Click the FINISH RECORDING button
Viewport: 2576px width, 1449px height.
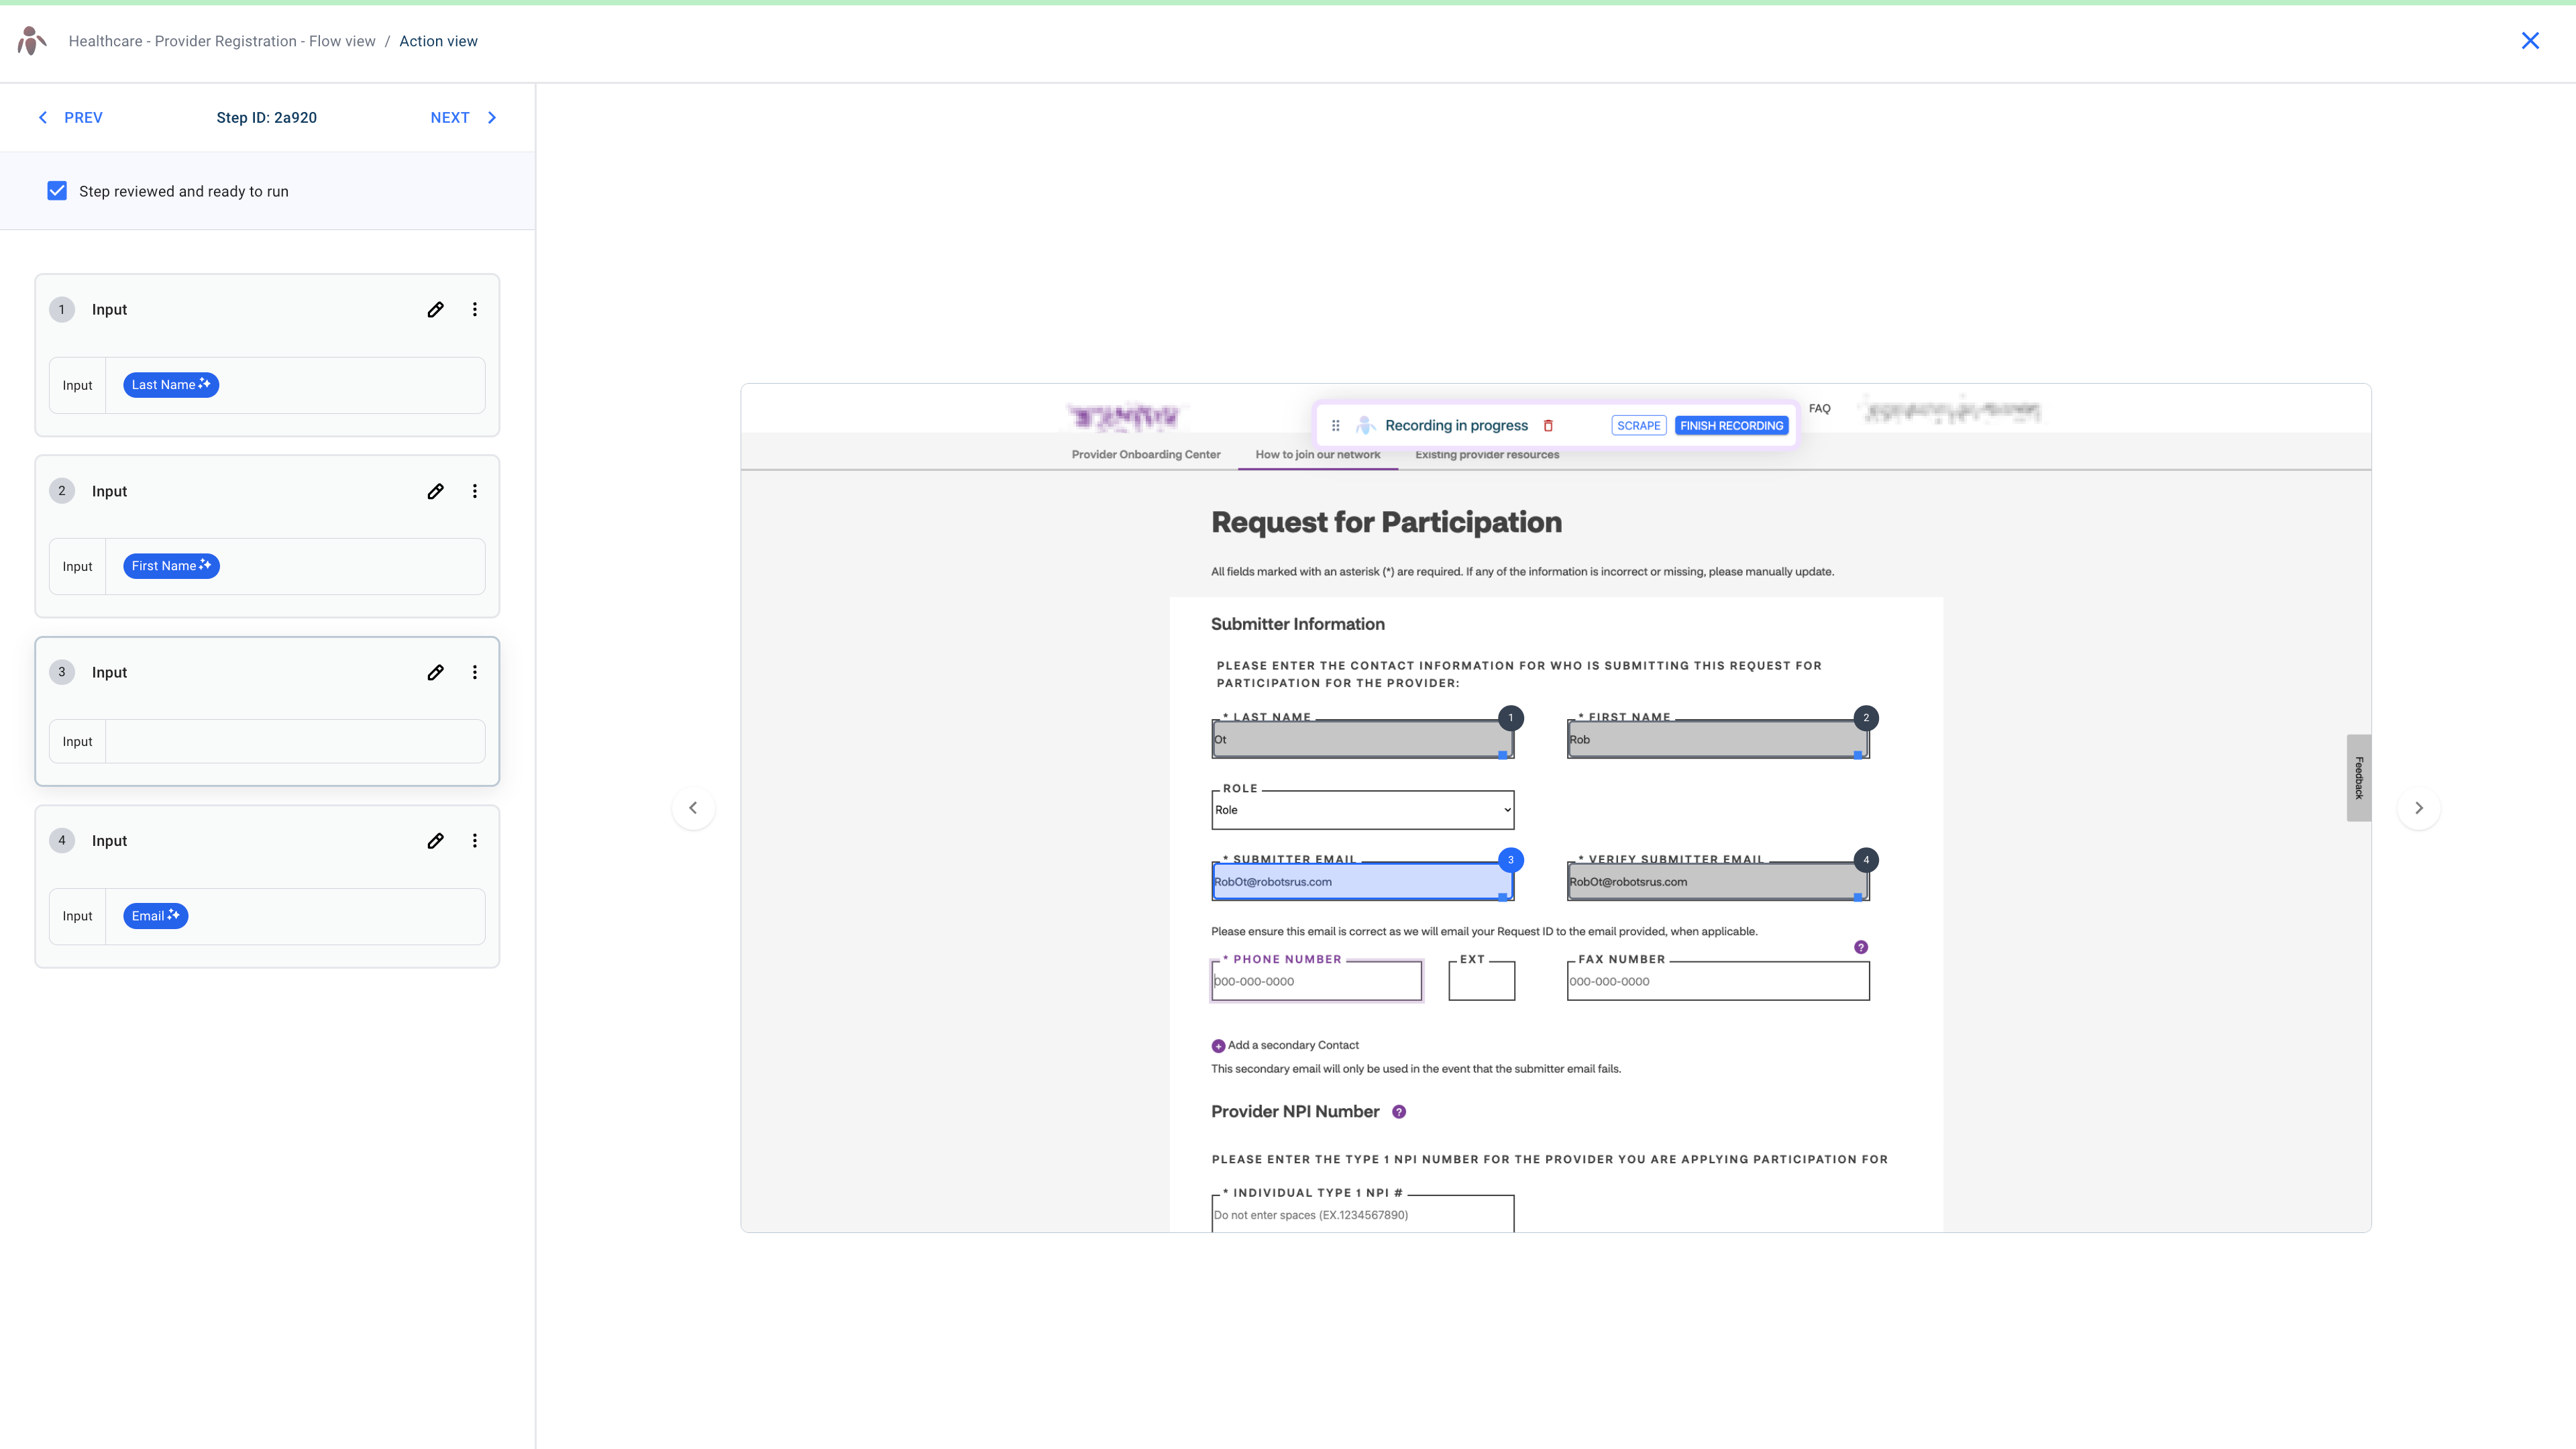[x=1731, y=425]
